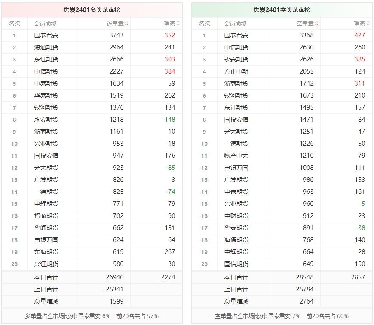374x325 pixels.
Task: Sort short table by 空单量 arrows
Action: [x=316, y=23]
